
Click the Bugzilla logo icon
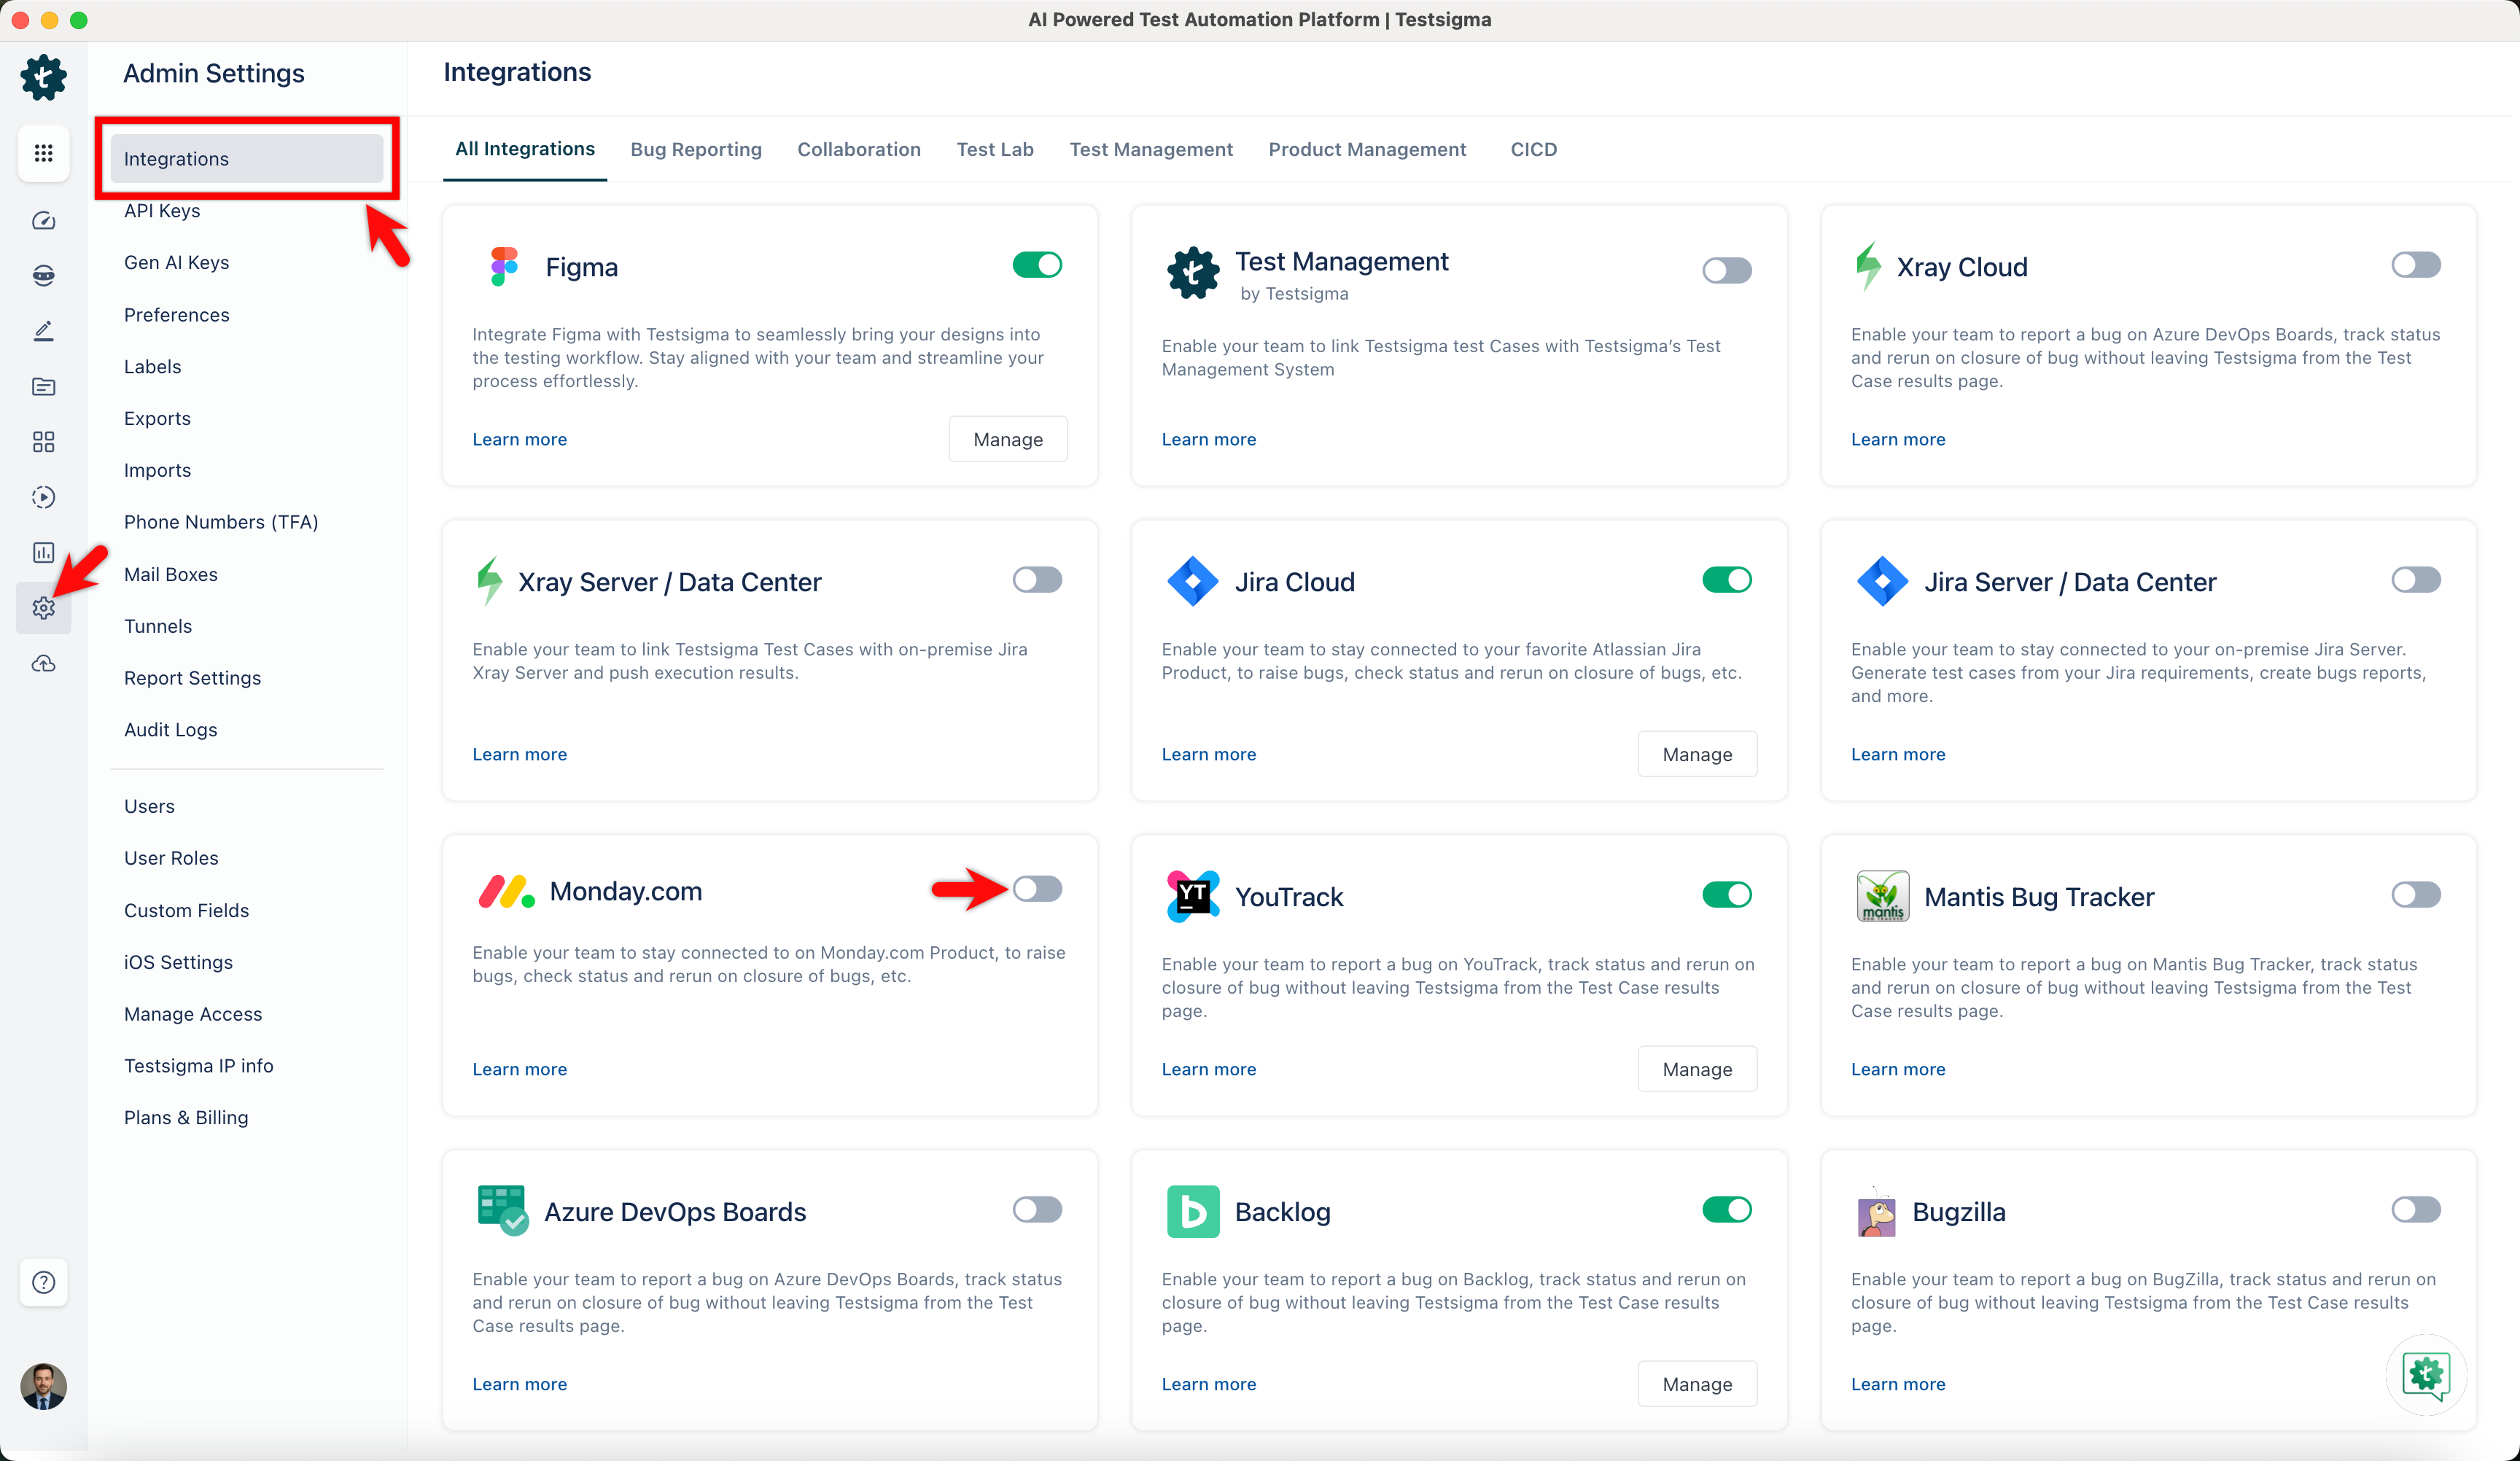click(x=1876, y=1211)
